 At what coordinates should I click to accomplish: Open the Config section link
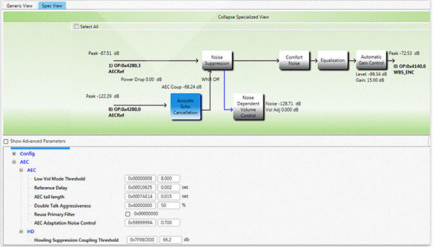[27, 154]
